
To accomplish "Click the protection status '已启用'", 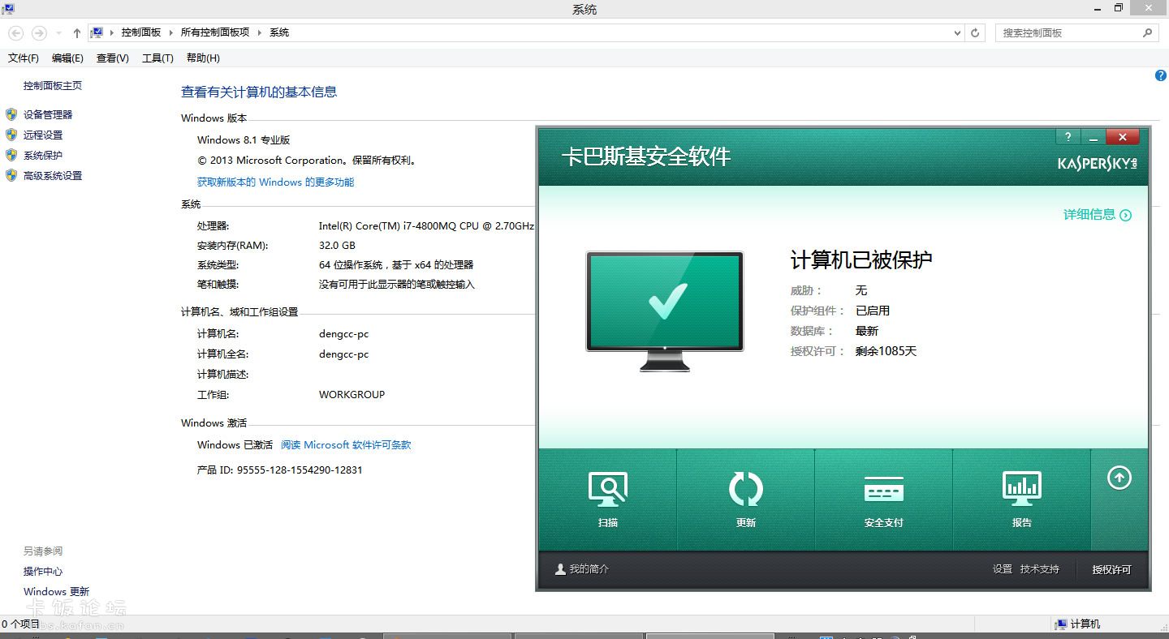I will [x=873, y=311].
